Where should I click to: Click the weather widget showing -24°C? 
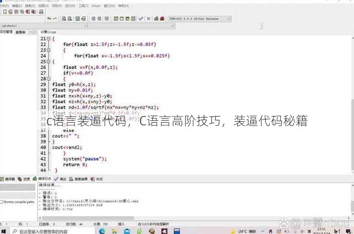pos(243,231)
